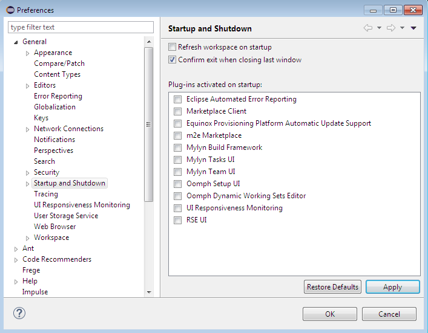Viewport: 428px width, 333px height.
Task: Click the Apply button
Action: point(392,287)
